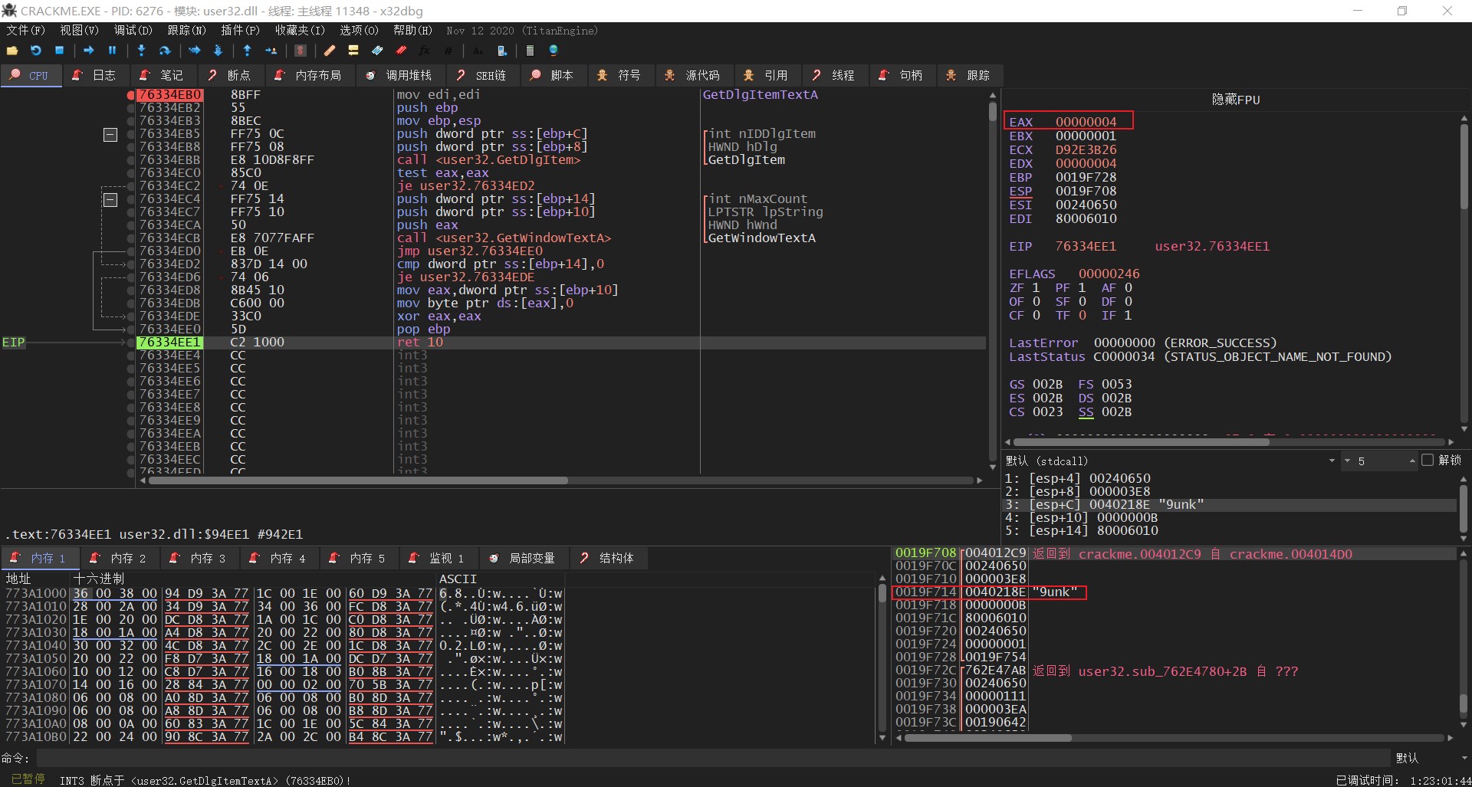This screenshot has width=1472, height=787.
Task: Open the calculator tool
Action: click(x=530, y=51)
